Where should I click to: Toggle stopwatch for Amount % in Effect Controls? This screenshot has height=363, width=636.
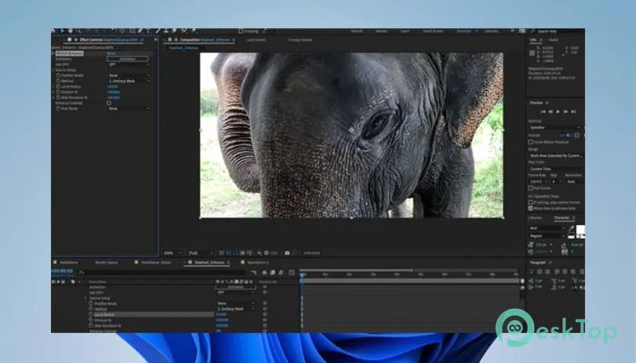(x=58, y=92)
